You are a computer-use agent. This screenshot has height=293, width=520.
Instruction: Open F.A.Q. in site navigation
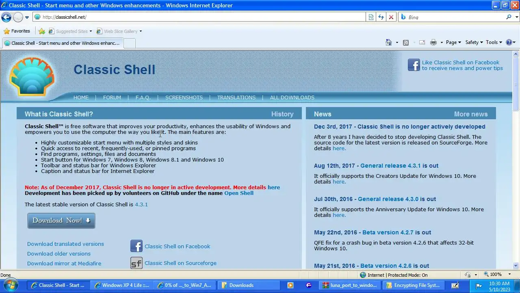click(x=143, y=97)
